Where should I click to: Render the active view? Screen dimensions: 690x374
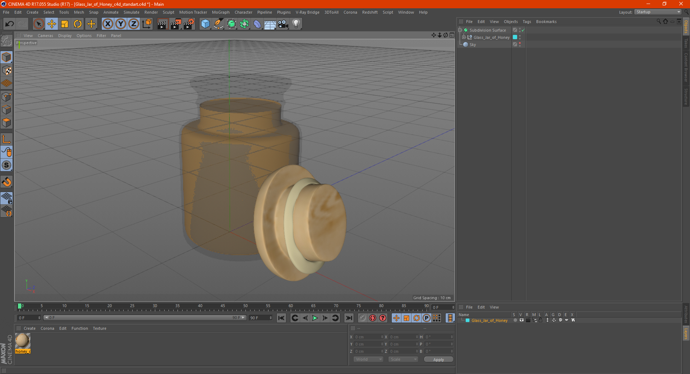(x=162, y=24)
